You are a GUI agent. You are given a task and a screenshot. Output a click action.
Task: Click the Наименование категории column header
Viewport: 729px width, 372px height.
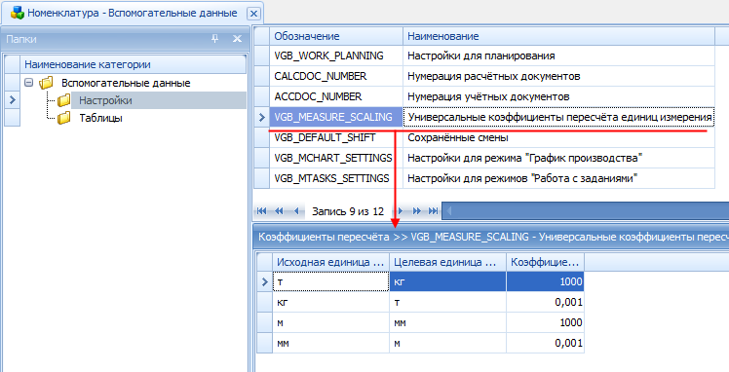tap(133, 64)
